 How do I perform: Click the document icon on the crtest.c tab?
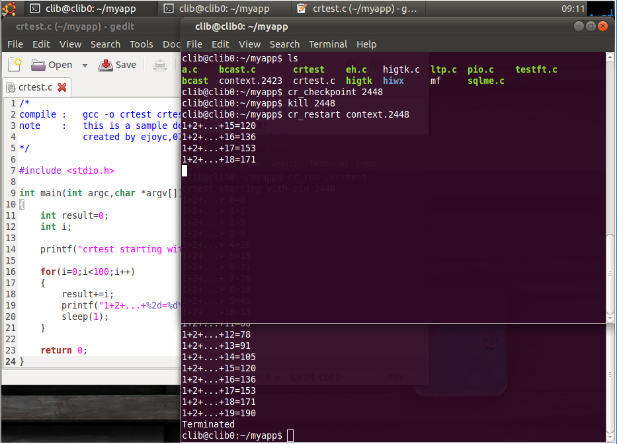[x=12, y=87]
